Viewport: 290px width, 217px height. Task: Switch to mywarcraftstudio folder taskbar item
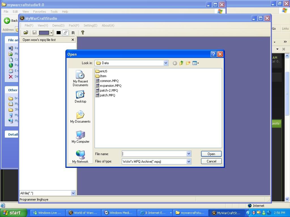point(191,213)
